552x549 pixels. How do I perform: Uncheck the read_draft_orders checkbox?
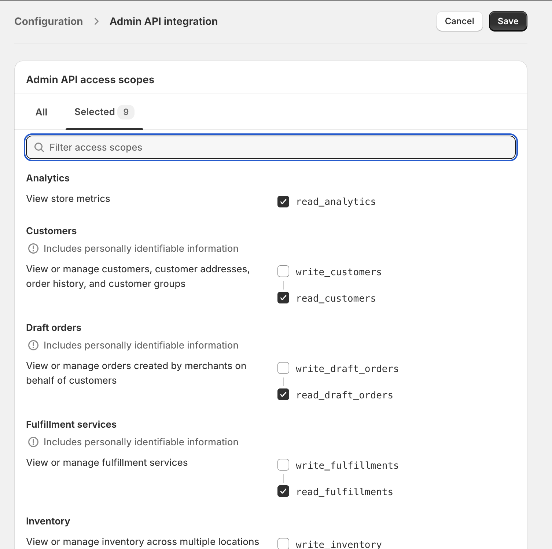click(x=283, y=394)
